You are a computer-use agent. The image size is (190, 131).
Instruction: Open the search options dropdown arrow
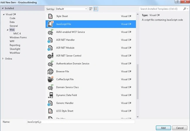point(188,9)
